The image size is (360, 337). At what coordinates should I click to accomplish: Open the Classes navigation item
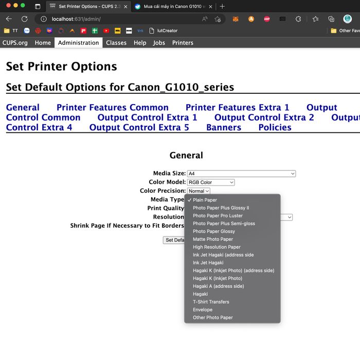coord(116,43)
